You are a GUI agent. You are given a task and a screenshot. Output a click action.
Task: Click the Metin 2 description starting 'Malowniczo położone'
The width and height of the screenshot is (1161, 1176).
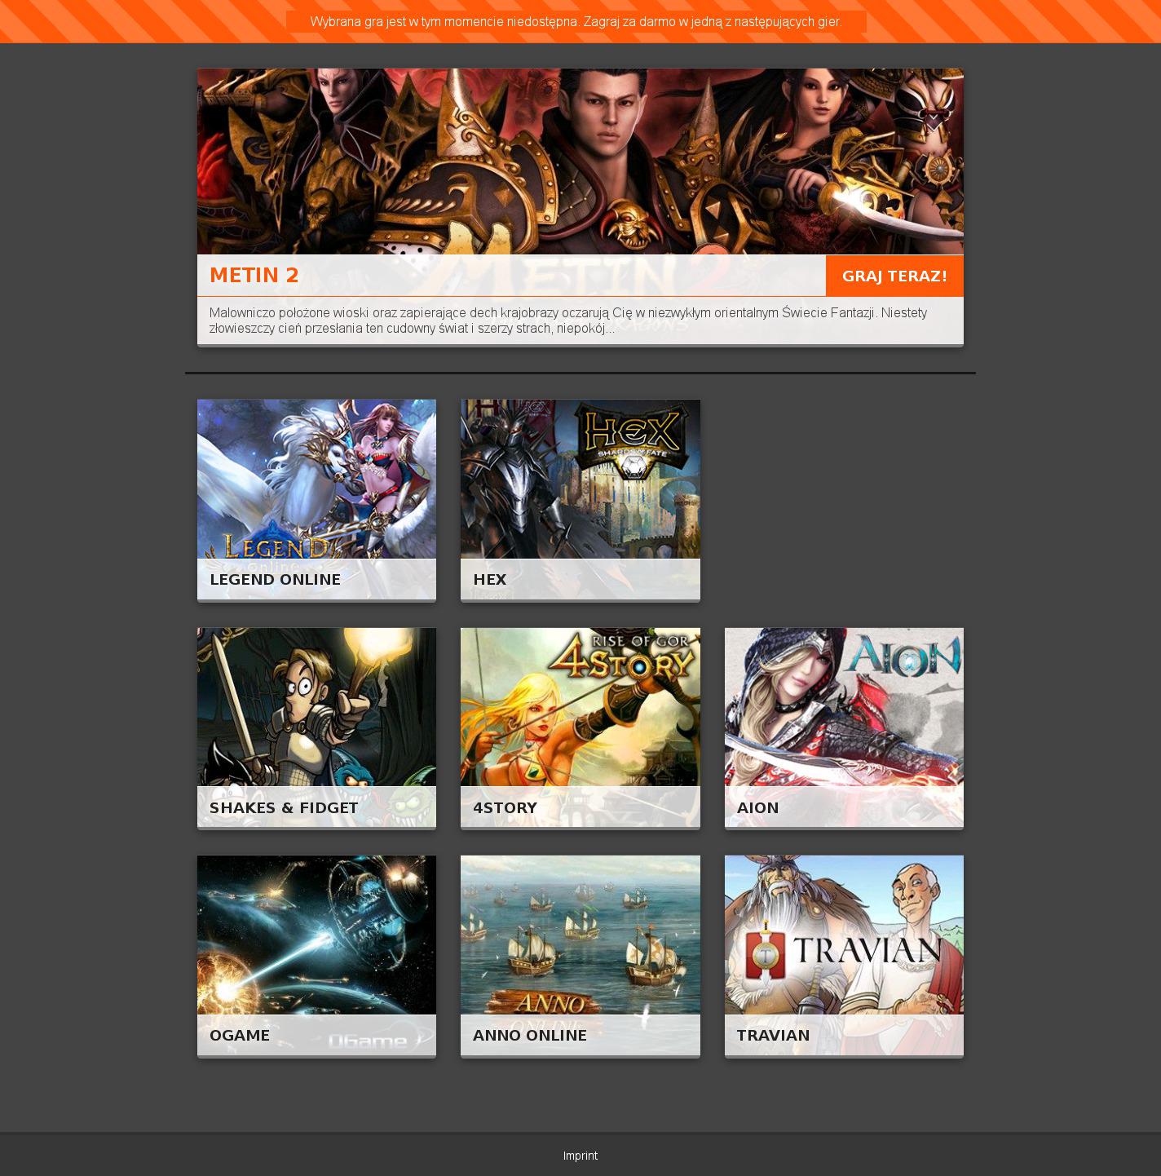coord(568,321)
